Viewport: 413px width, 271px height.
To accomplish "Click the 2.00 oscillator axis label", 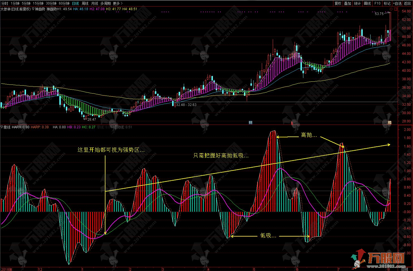I will (x=407, y=130).
